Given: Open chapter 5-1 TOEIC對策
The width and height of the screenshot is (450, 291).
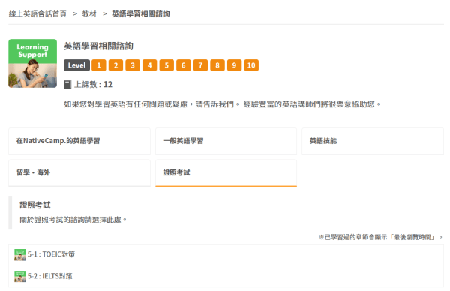Looking at the screenshot, I should (x=226, y=255).
